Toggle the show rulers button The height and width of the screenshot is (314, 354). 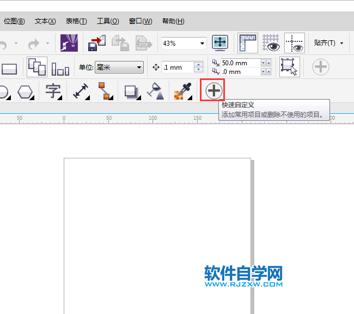248,43
